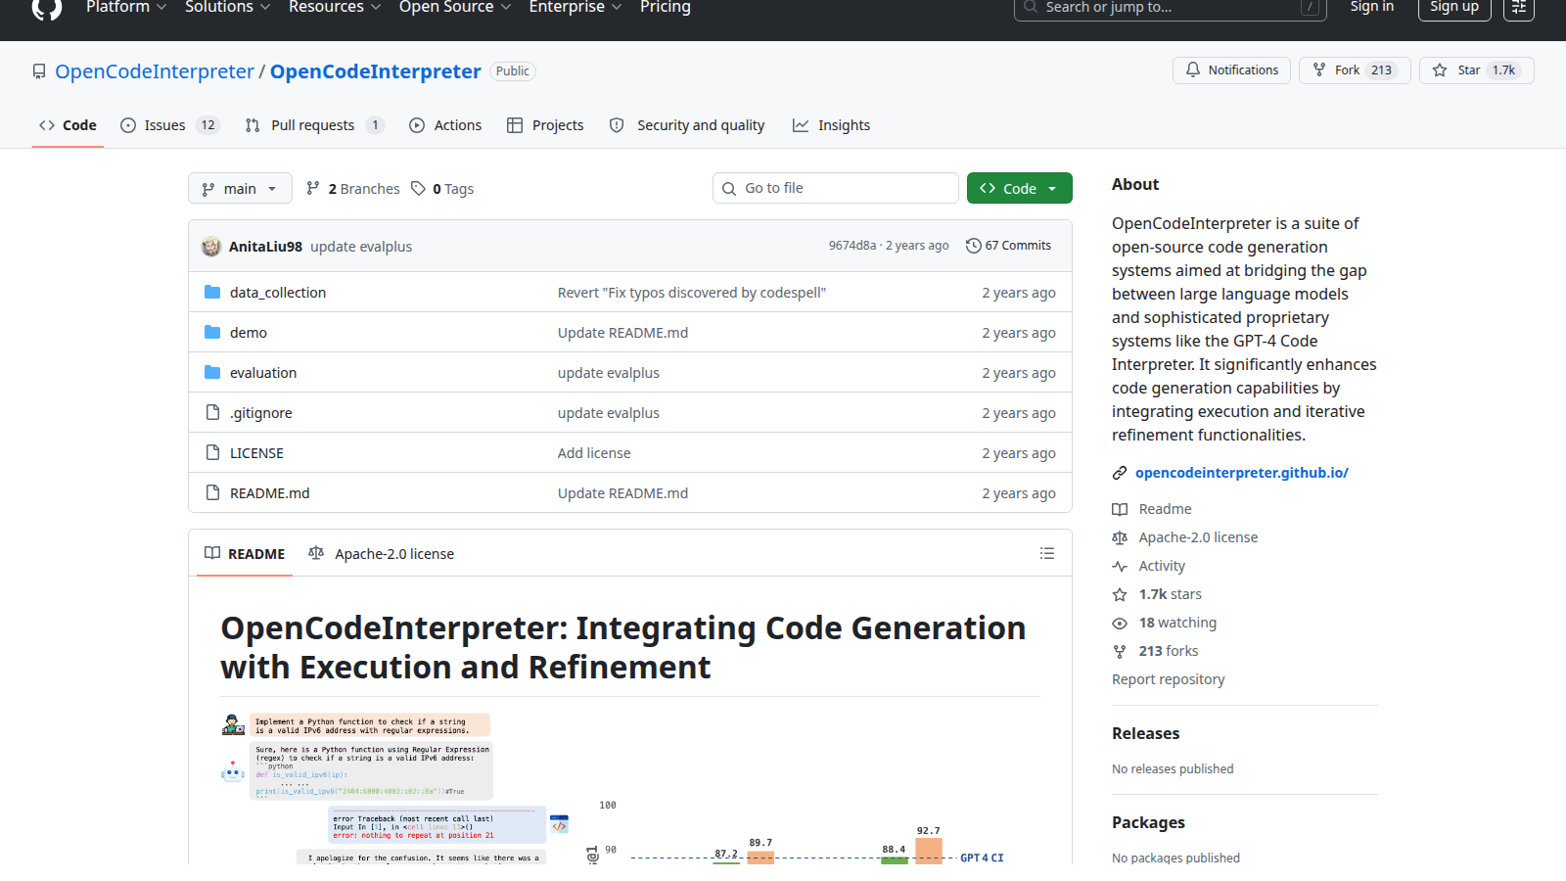Open the Packages heading link
Image resolution: width=1566 pixels, height=881 pixels.
click(x=1148, y=822)
